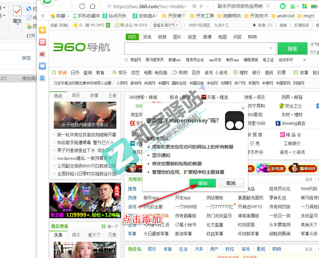Click 添加 to add Tampermonkey
This screenshot has height=258, width=319.
202,183
